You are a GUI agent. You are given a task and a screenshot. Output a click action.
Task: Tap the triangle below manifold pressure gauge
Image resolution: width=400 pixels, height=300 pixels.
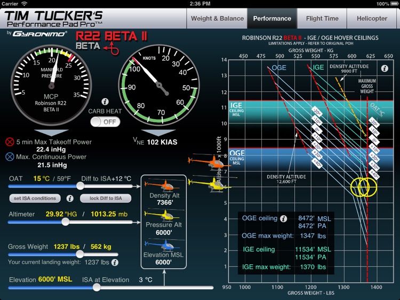51,133
